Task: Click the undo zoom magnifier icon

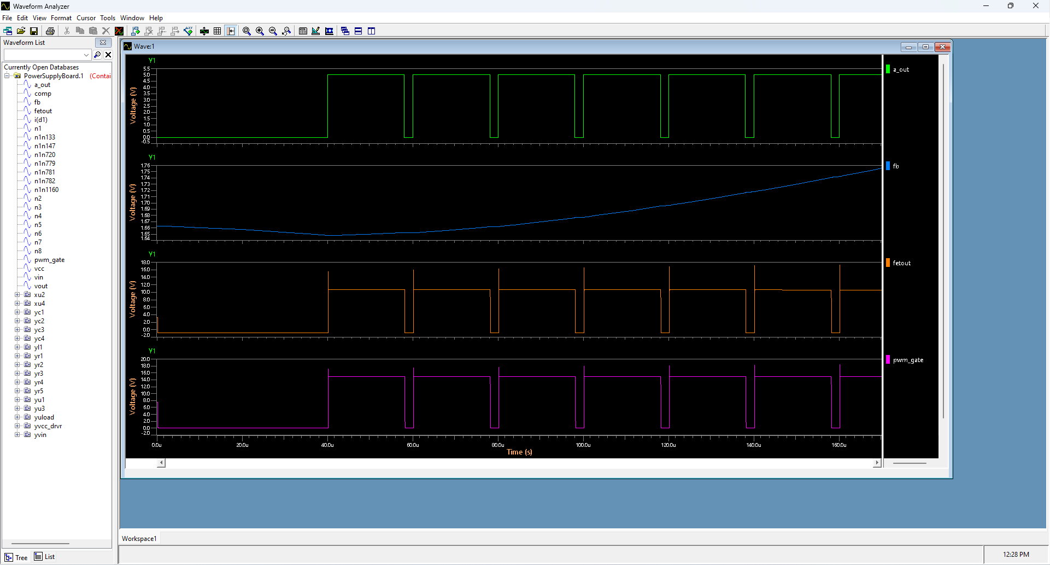Action: pyautogui.click(x=286, y=31)
